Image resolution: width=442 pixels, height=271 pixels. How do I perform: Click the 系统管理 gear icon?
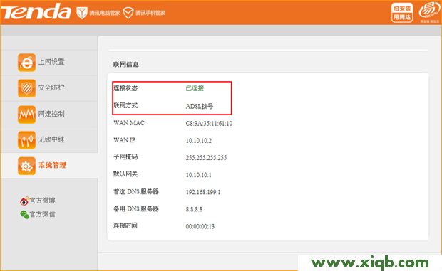pos(27,166)
